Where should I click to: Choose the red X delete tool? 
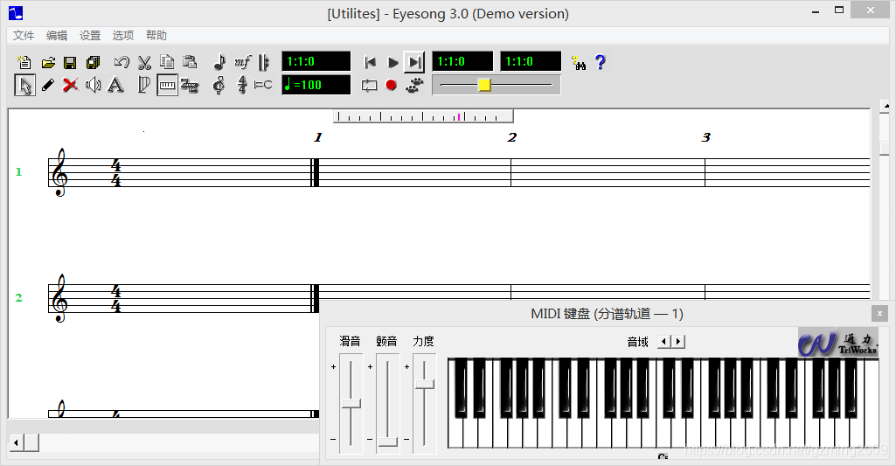(70, 85)
